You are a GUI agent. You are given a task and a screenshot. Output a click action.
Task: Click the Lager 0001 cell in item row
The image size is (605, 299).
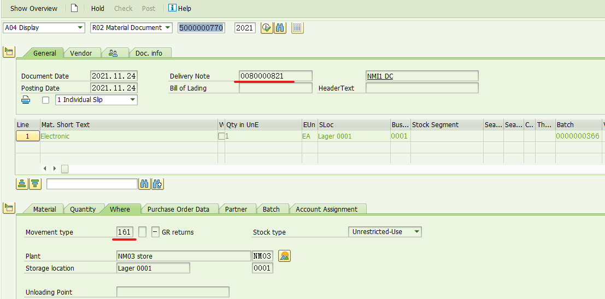(x=354, y=136)
